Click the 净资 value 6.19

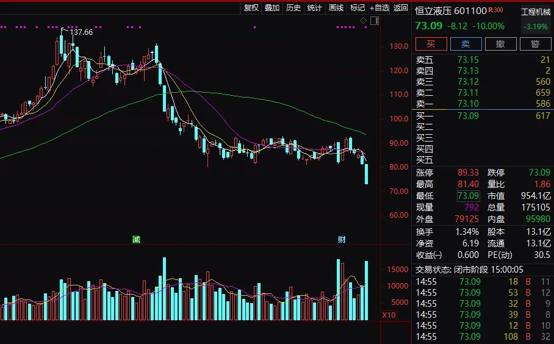(470, 243)
